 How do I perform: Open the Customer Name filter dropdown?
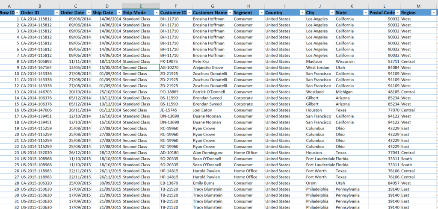[230, 13]
